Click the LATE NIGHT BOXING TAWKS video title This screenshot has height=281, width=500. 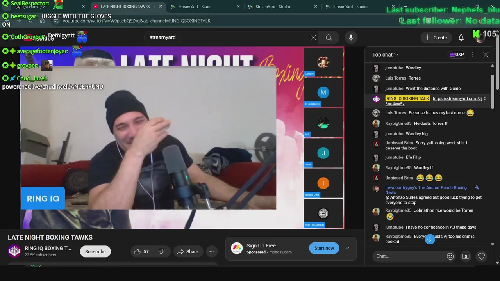pos(50,237)
